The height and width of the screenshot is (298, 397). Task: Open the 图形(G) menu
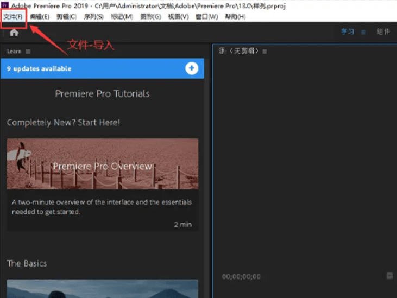150,17
